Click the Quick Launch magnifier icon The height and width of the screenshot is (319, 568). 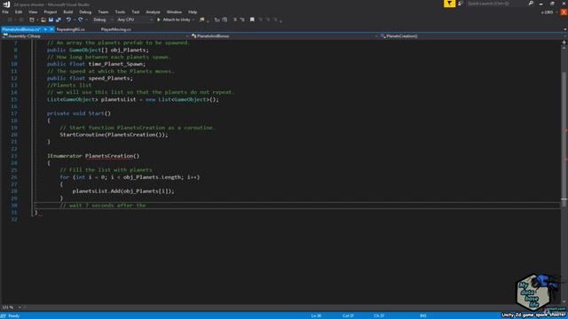[x=531, y=4]
